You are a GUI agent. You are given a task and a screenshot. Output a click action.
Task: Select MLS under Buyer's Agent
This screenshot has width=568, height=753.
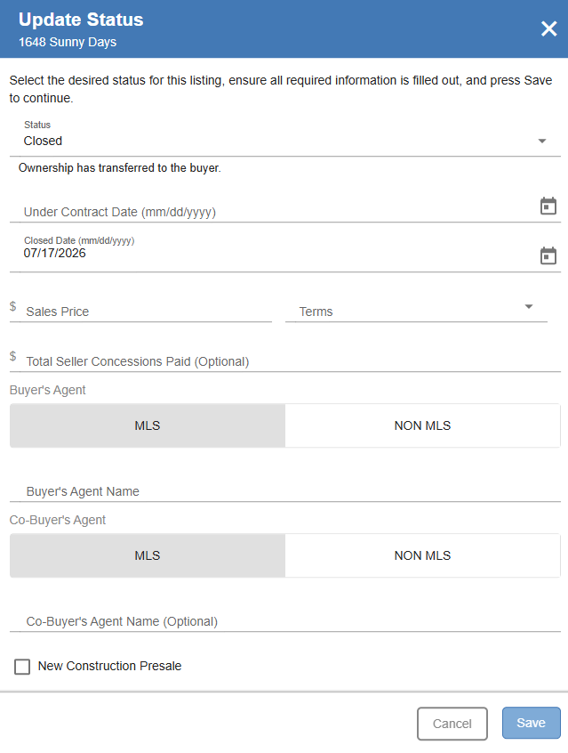pos(148,425)
